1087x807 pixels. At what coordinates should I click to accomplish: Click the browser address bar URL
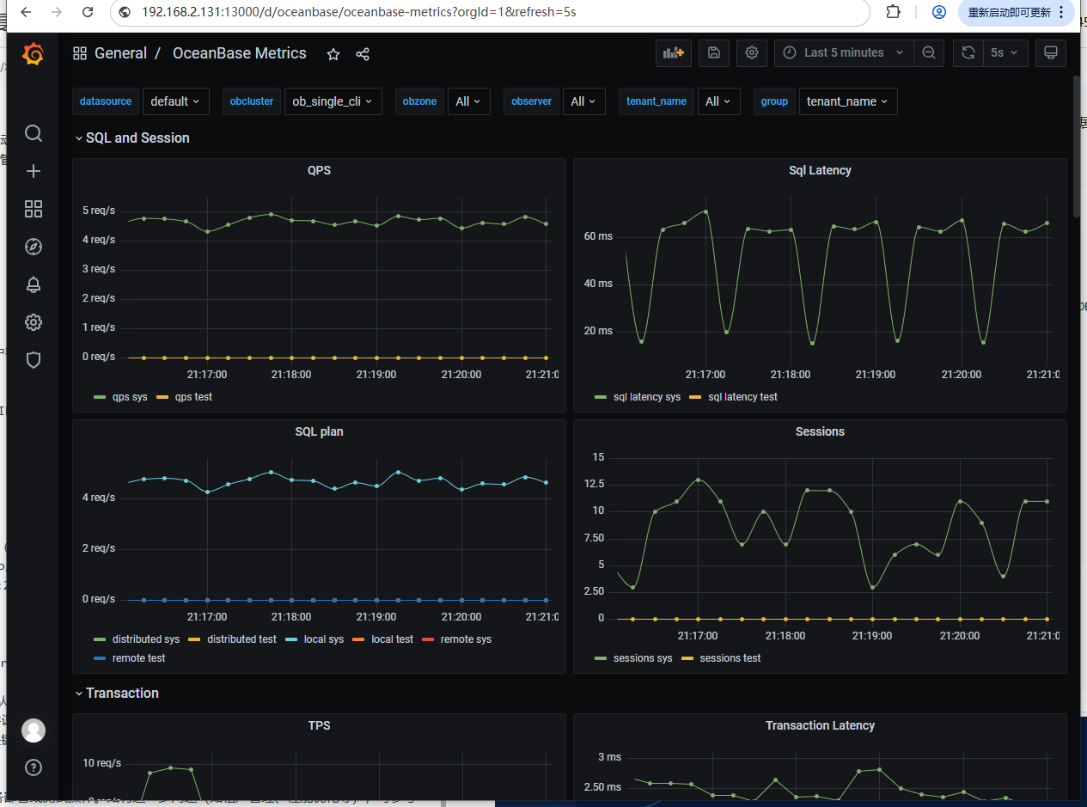point(359,12)
